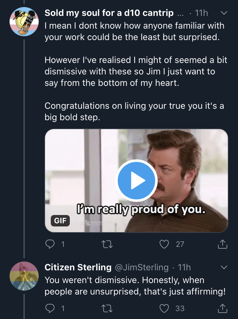Play the "I'm really proud of you" GIF
Screen dimensions: 238x319
(136, 181)
